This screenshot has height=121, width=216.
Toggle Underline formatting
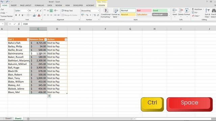(x=23, y=15)
